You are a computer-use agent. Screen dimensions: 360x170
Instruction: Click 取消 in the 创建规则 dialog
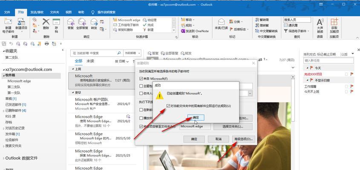[219, 139]
